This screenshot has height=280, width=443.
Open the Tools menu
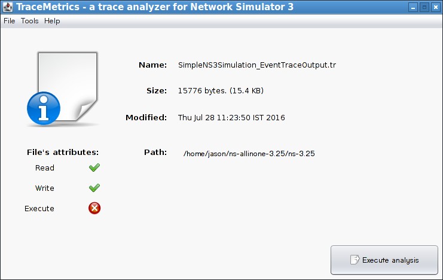click(x=29, y=21)
